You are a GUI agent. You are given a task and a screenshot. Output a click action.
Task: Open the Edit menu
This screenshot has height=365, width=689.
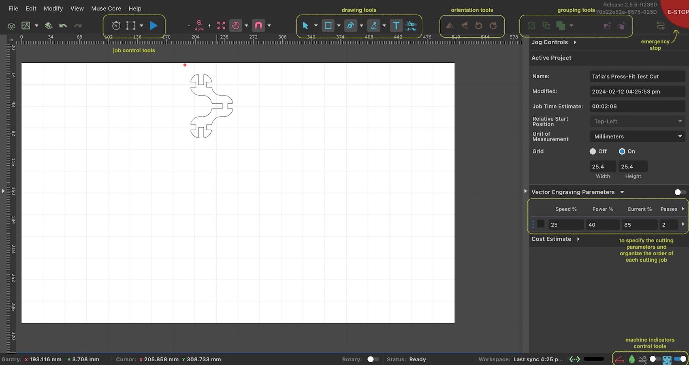pyautogui.click(x=31, y=9)
